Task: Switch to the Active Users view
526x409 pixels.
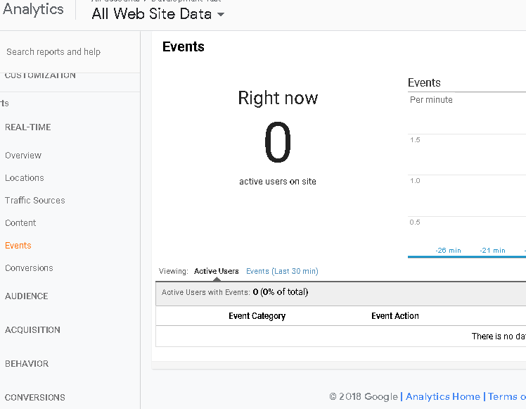Action: 216,271
